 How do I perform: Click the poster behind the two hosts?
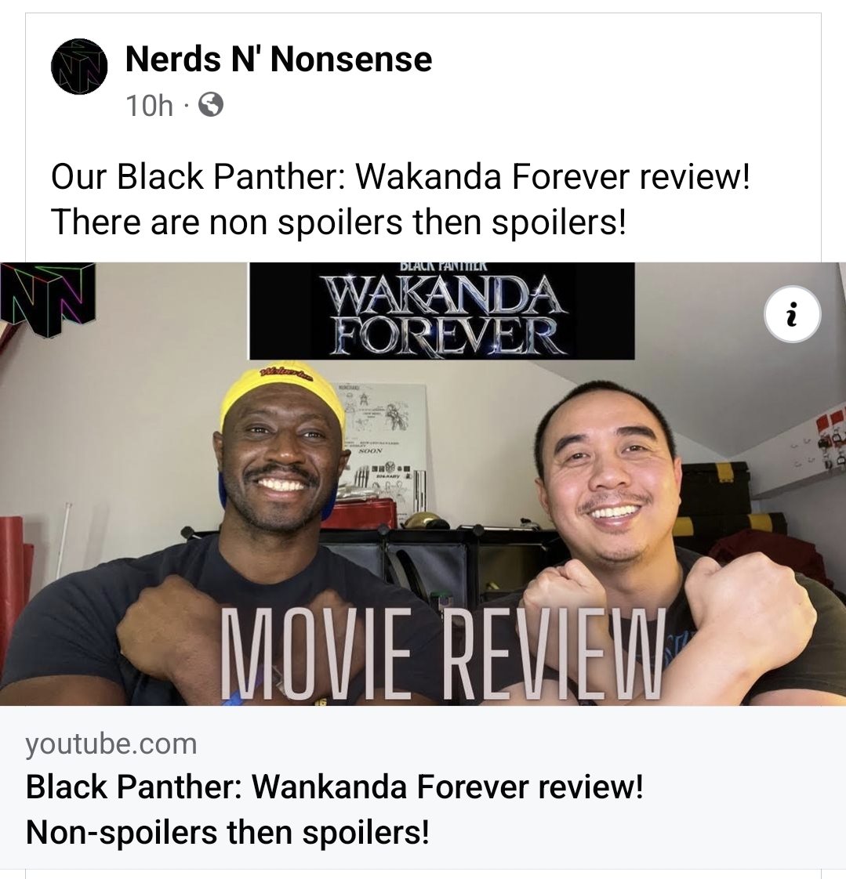coord(385,443)
